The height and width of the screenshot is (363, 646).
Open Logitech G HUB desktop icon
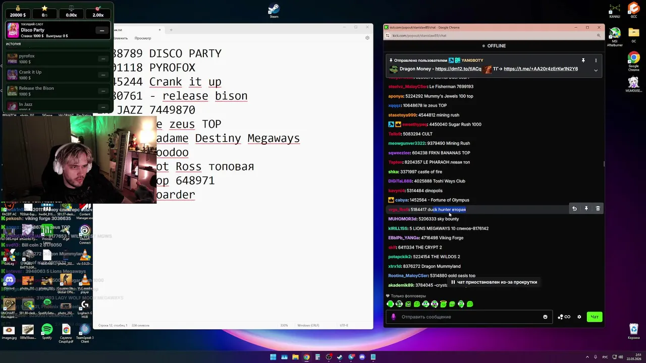85,309
